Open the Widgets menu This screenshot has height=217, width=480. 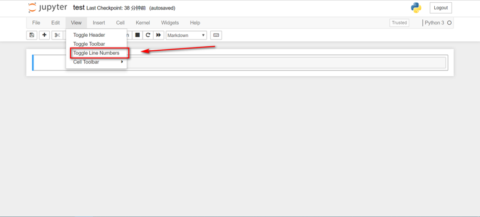[x=170, y=23]
